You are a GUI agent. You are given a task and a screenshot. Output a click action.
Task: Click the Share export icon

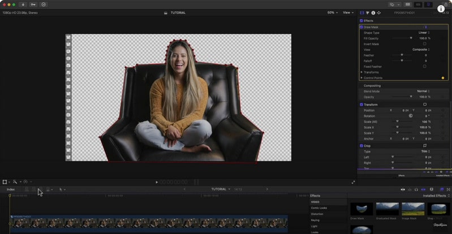point(446,5)
